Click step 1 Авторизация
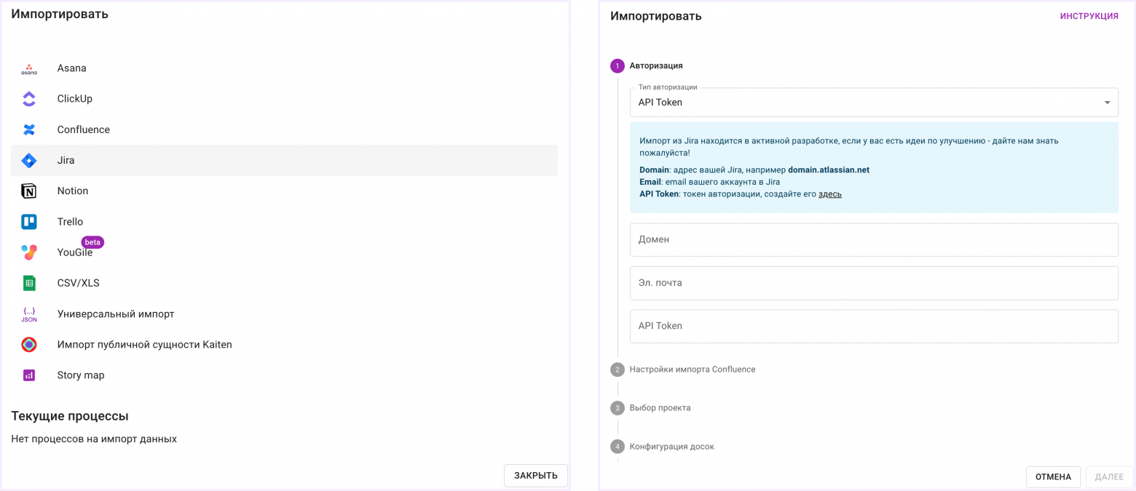Viewport: 1136px width, 491px height. click(647, 65)
